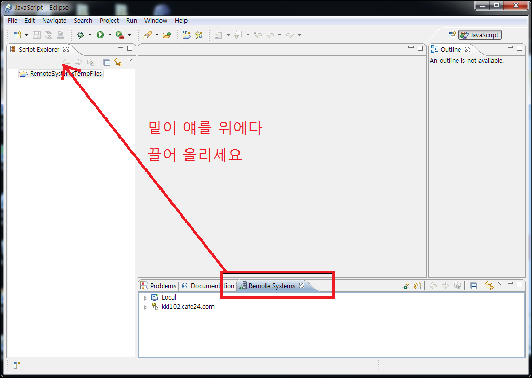Collapse all in Remote Systems panel
532x378 pixels.
473,286
